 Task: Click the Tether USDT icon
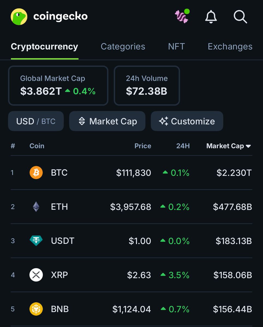(36, 241)
